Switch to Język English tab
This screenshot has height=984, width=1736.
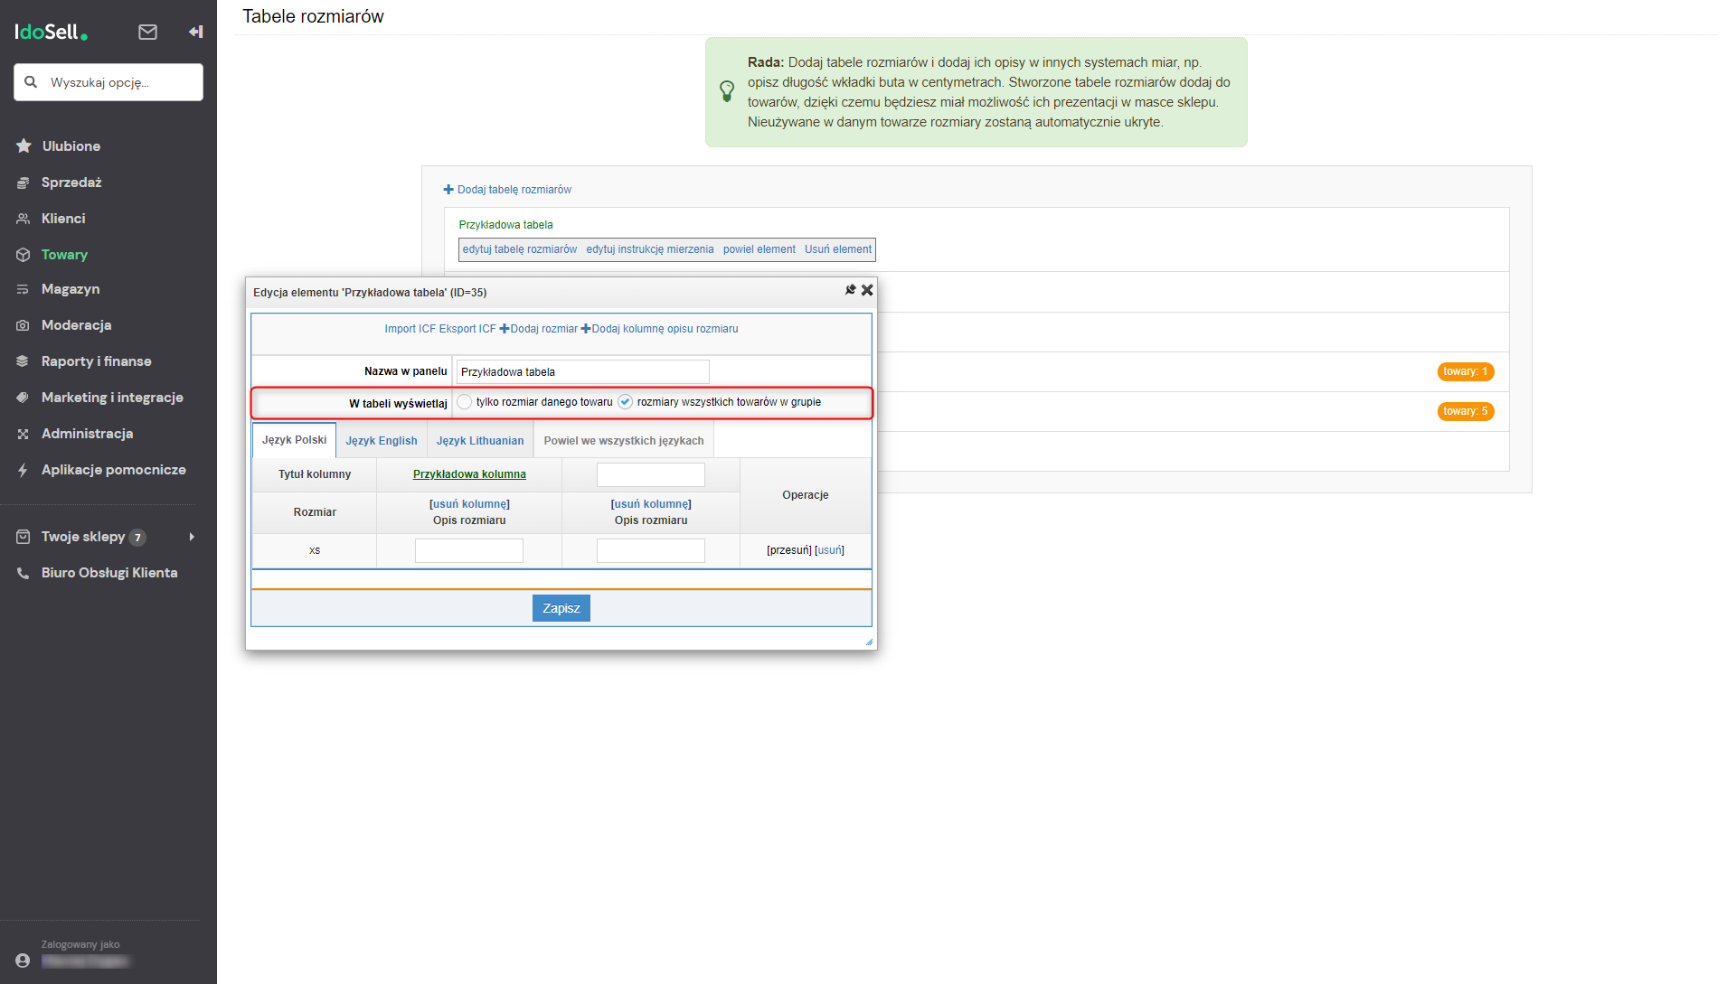point(382,441)
